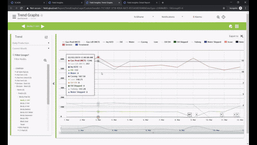Expand the Division - East tree node
The image size is (257, 145).
point(15,83)
